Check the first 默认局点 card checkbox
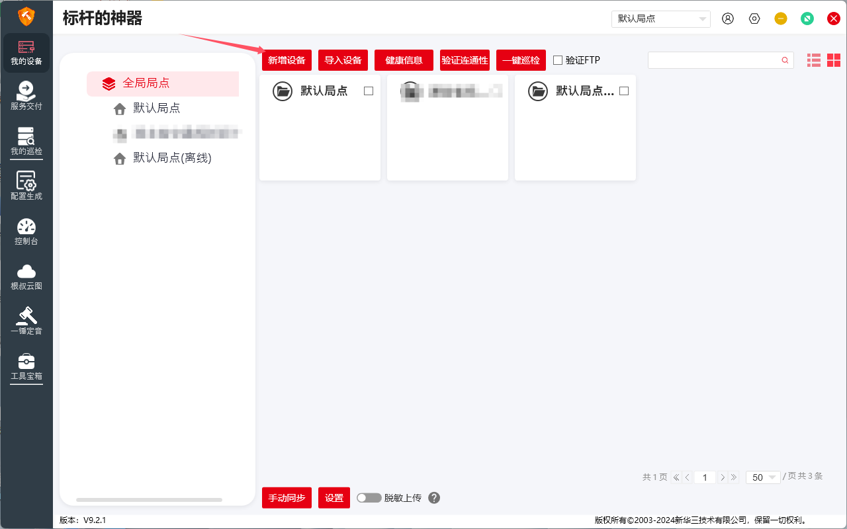The image size is (847, 529). coord(369,91)
